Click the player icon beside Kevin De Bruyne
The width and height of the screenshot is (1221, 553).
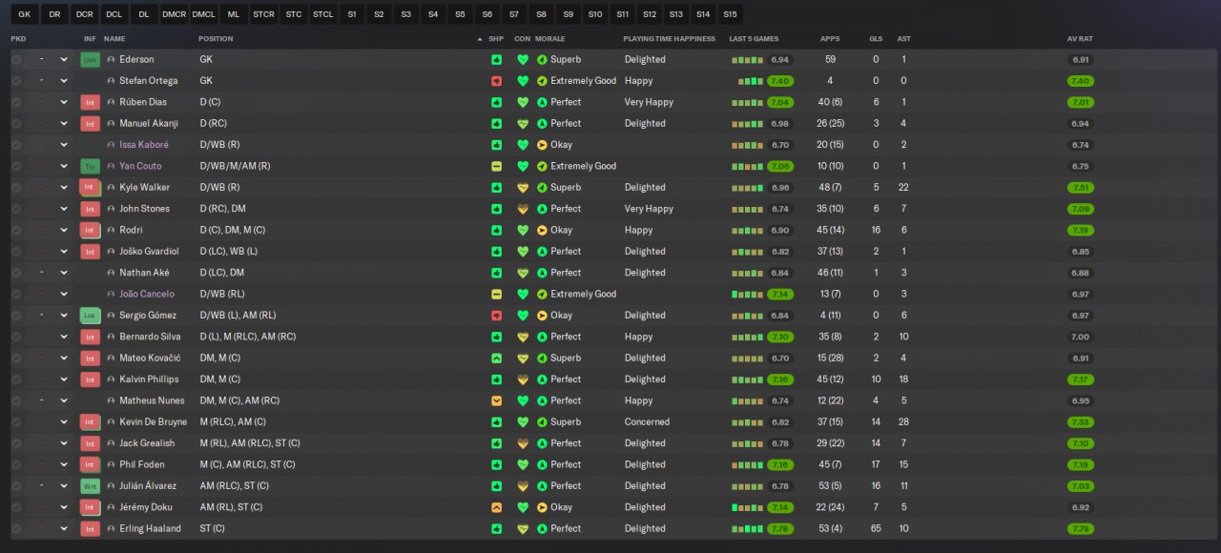(111, 421)
